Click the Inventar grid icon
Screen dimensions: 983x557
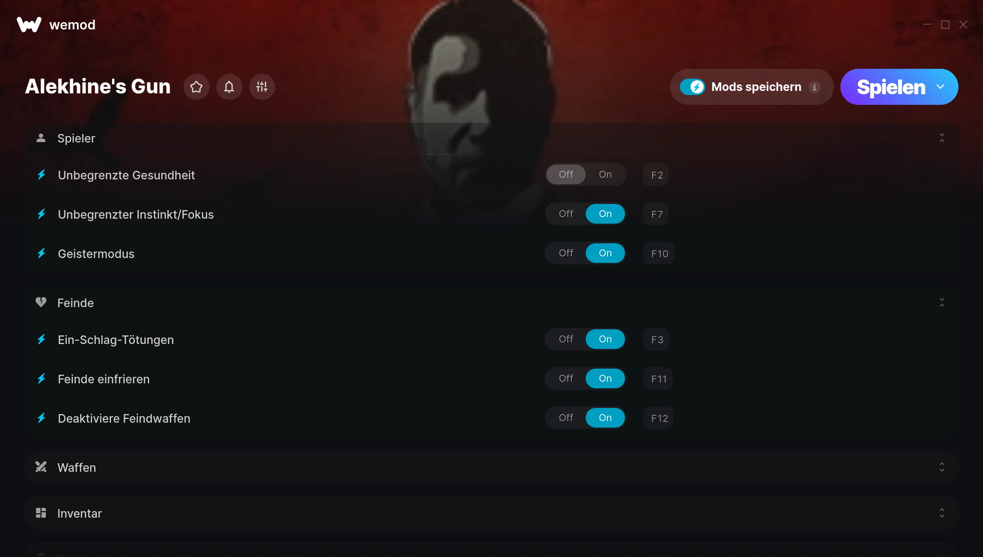point(41,513)
